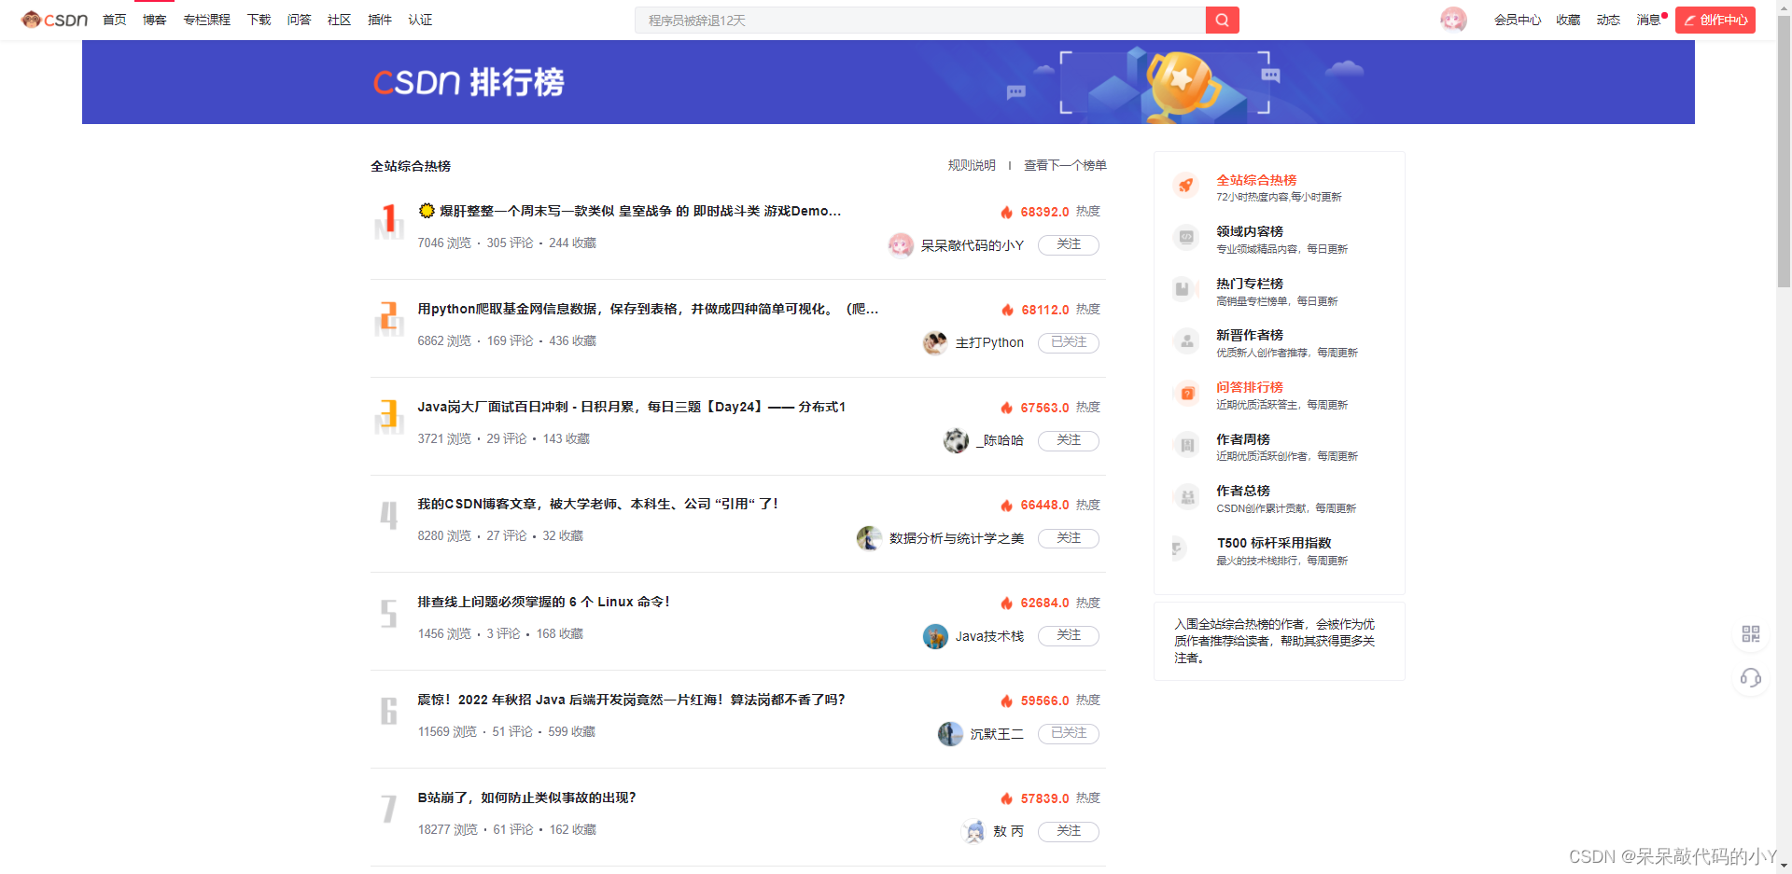Viewport: 1792px width, 874px height.
Task: Select 作者周榜 ranking list
Action: (1243, 439)
